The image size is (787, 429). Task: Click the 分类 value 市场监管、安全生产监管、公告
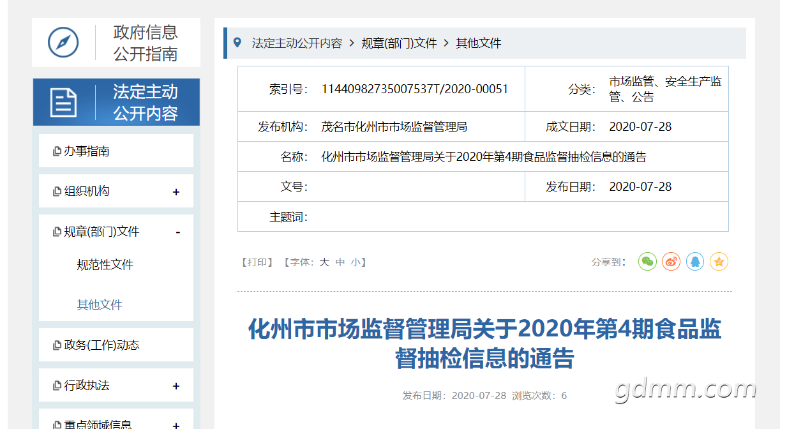[x=666, y=89]
